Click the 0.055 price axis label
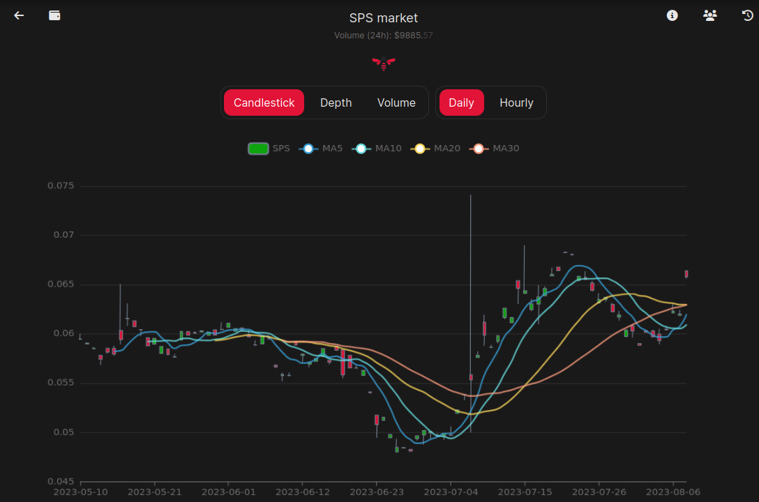The image size is (759, 502). click(x=61, y=383)
